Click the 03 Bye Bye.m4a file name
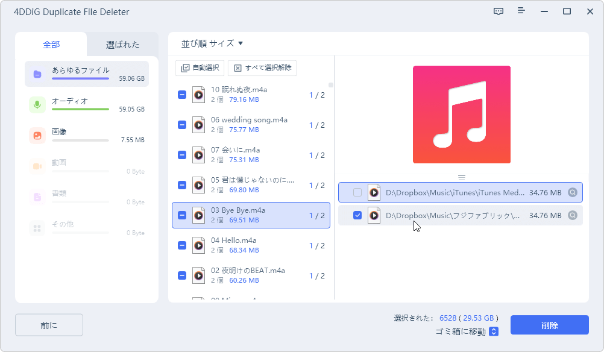 pos(238,210)
